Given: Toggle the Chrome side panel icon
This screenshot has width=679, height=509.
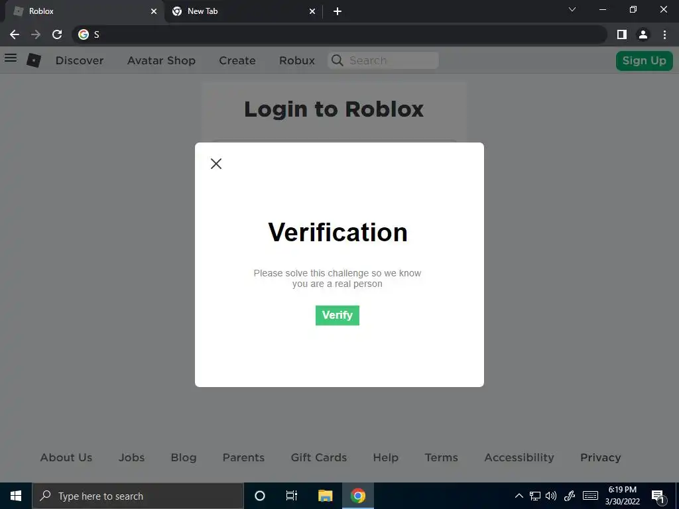Looking at the screenshot, I should coord(622,34).
